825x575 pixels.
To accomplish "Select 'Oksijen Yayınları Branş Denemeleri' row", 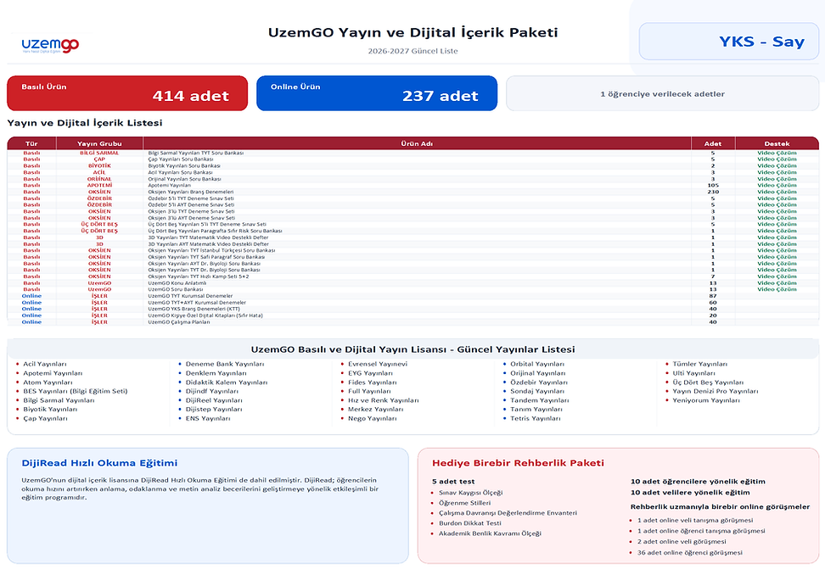I will point(413,192).
